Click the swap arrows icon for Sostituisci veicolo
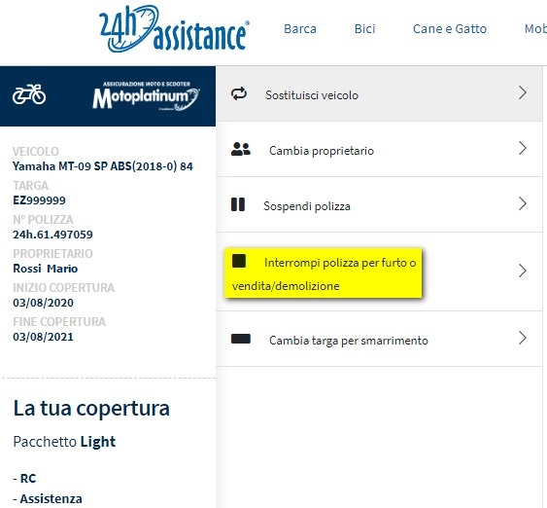This screenshot has width=547, height=508. point(239,94)
